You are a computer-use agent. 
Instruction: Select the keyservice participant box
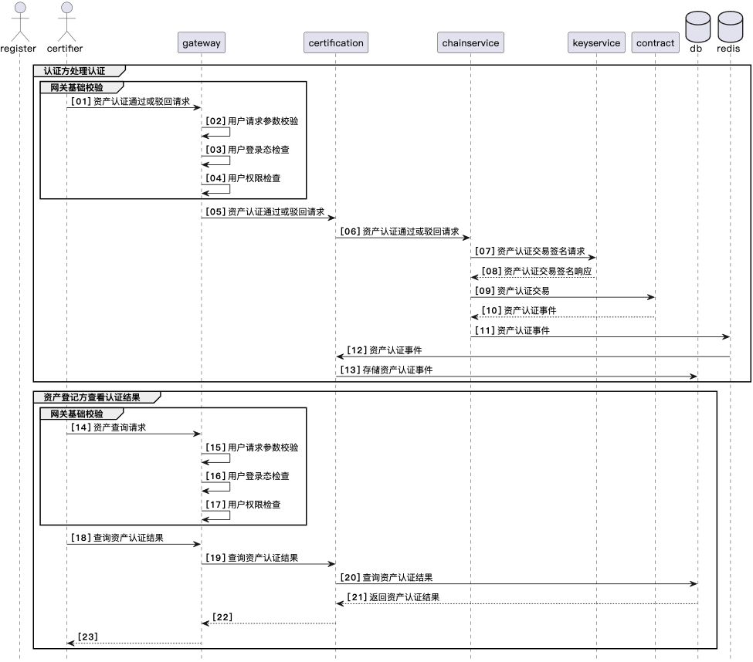point(595,43)
